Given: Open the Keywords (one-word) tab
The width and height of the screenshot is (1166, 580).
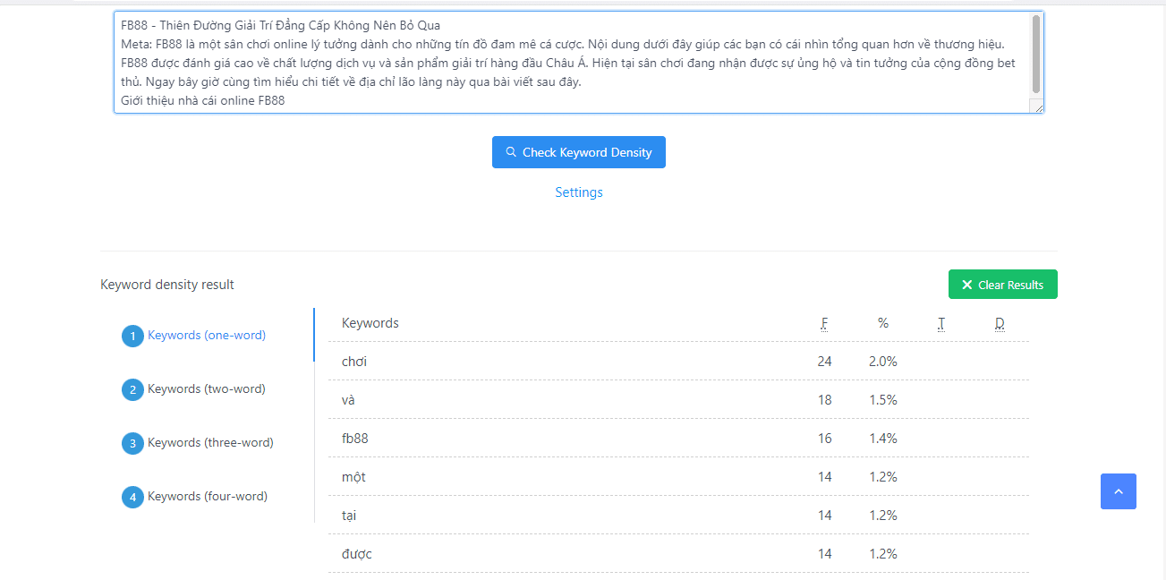Looking at the screenshot, I should coord(207,335).
